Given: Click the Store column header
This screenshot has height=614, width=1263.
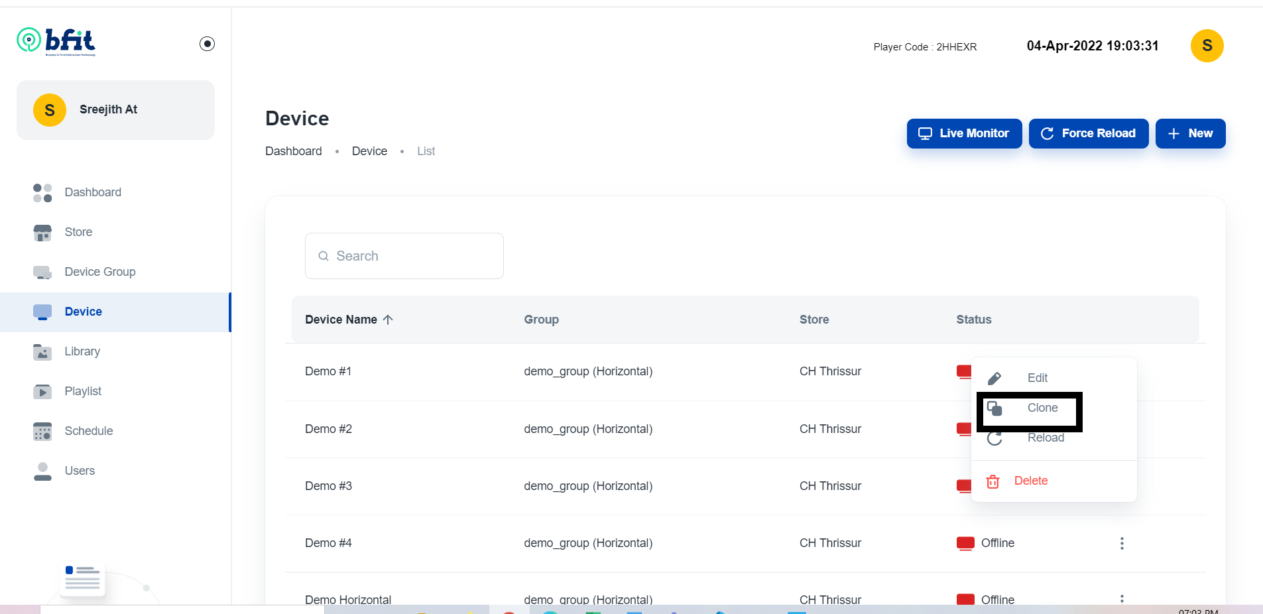Looking at the screenshot, I should click(x=814, y=320).
